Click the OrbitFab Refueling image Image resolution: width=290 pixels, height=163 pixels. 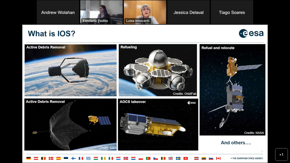[158, 70]
